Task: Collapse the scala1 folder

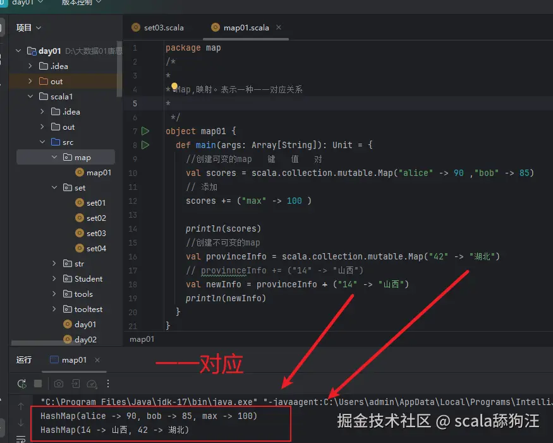Action: 30,96
